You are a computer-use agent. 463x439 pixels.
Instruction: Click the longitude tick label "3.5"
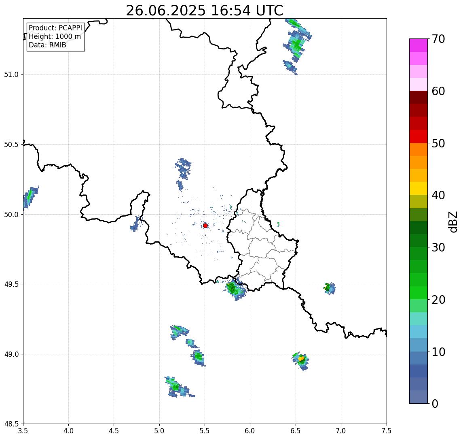coord(23,431)
